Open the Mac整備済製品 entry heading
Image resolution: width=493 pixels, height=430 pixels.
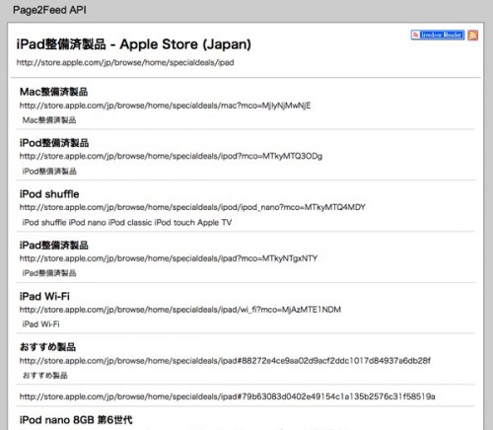tap(53, 92)
